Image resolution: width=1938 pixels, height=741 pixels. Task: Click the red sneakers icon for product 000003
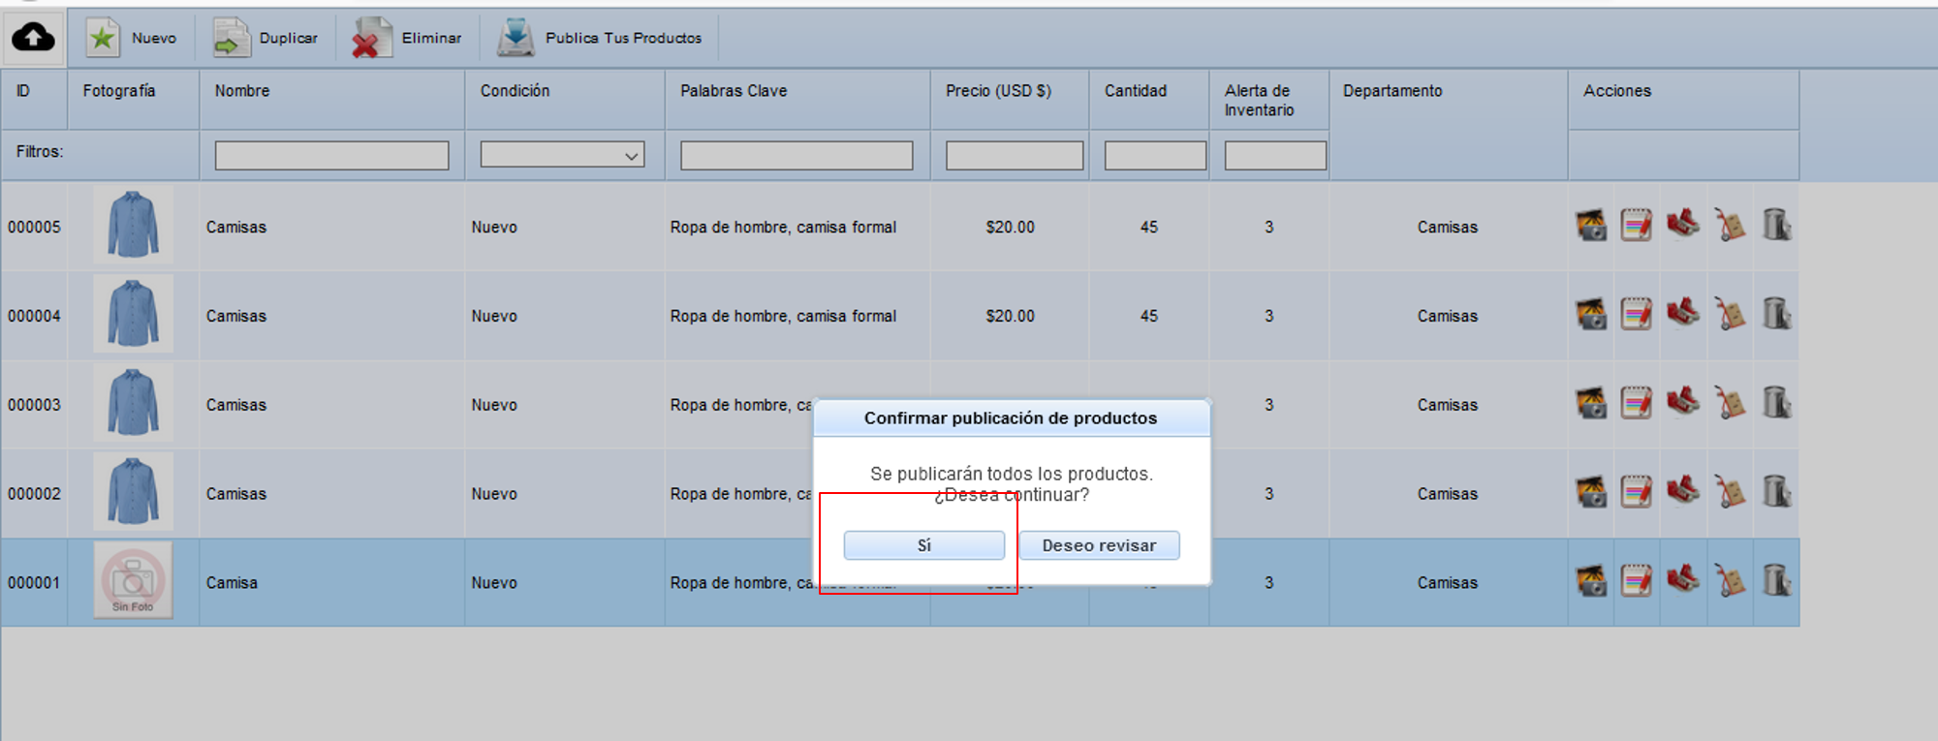(1683, 402)
